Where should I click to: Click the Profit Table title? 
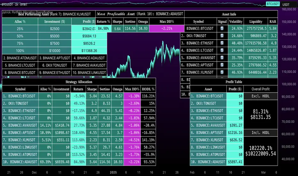(x=234, y=82)
